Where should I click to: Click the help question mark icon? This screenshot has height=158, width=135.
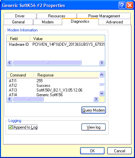click(x=122, y=5)
